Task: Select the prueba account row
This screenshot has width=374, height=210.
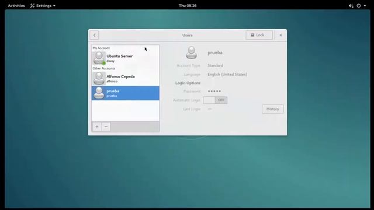Action: click(126, 93)
